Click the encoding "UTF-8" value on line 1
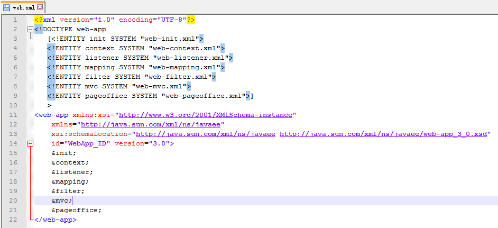Image resolution: width=498 pixels, height=228 pixels. point(172,20)
